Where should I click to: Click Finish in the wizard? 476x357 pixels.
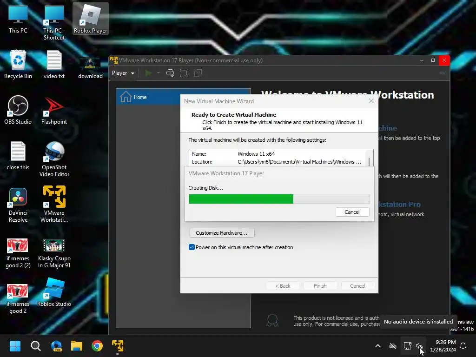pos(320,286)
